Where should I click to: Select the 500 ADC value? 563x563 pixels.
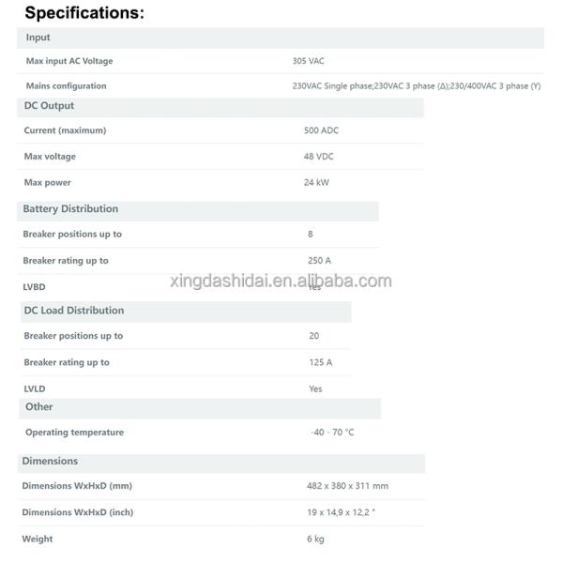321,130
